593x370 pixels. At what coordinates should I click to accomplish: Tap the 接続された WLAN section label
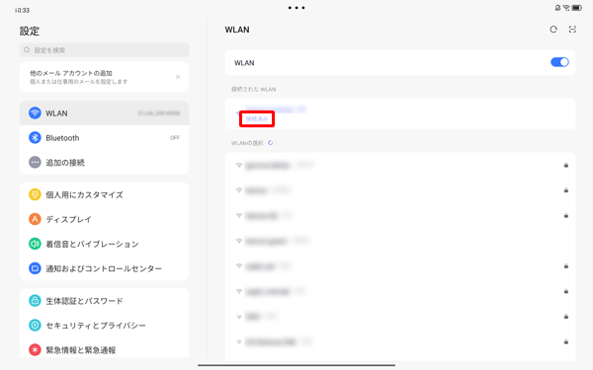253,89
